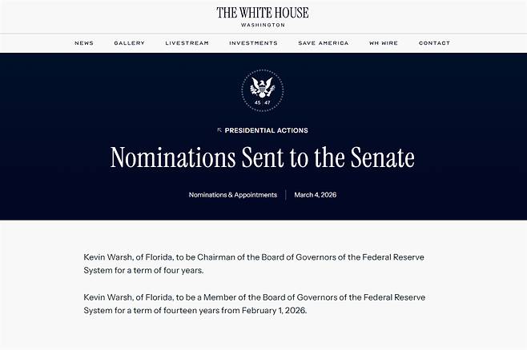Open the News menu item
527x350 pixels.
click(84, 43)
